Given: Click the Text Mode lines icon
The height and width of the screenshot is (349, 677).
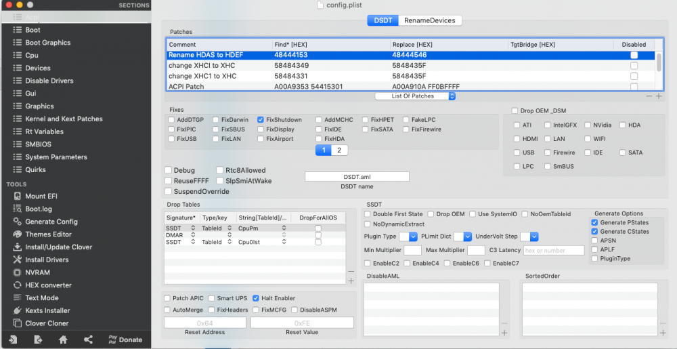Looking at the screenshot, I should click(18, 297).
